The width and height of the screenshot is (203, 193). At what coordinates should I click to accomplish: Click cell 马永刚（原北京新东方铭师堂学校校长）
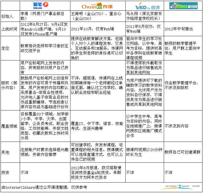pyautogui.click(x=145, y=16)
